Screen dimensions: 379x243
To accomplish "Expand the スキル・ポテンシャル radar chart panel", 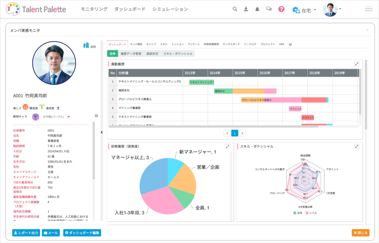I will 357,146.
